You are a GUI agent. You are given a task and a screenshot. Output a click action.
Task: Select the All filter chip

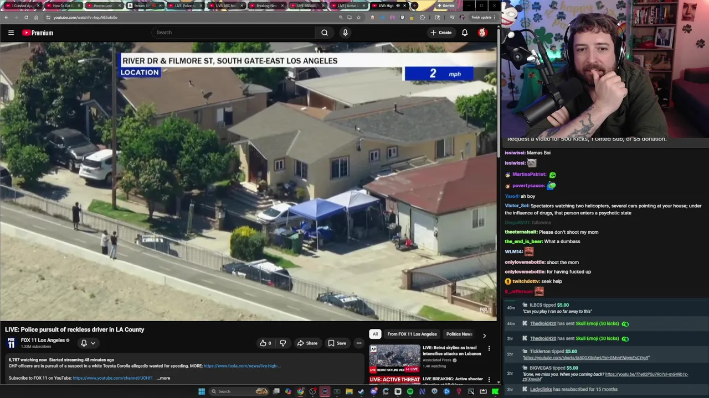(375, 334)
